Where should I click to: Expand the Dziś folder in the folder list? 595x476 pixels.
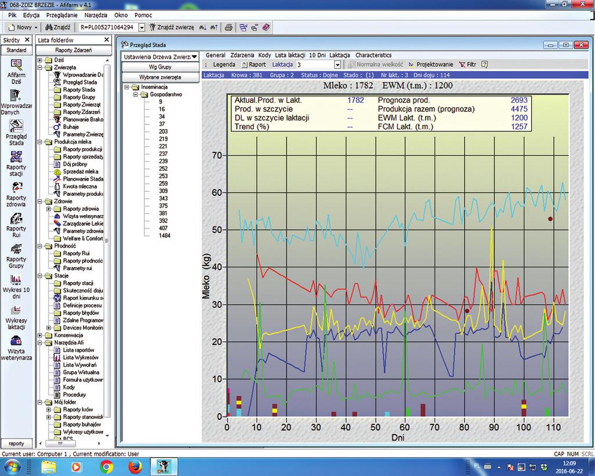point(40,60)
